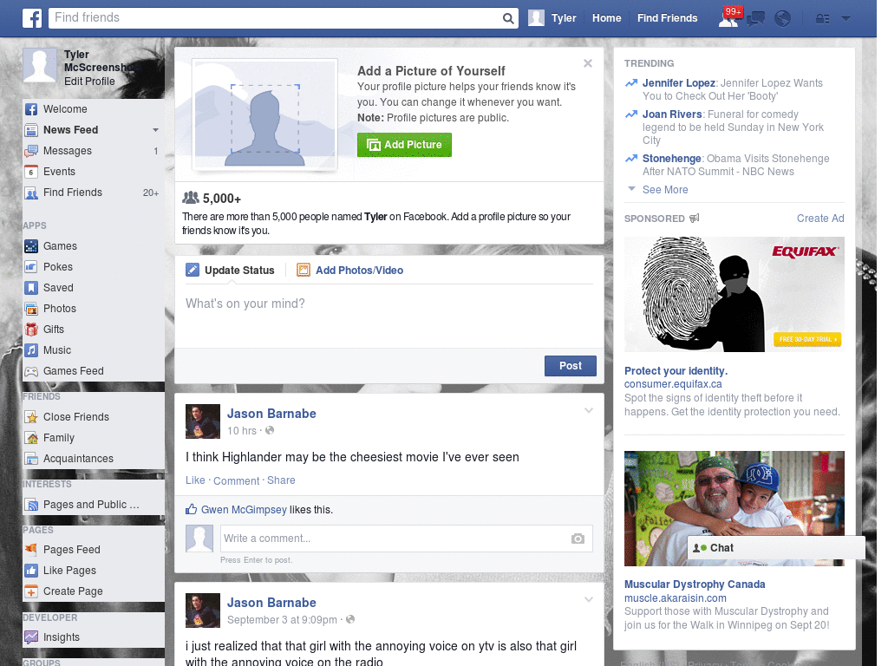Viewport: 888px width, 666px height.
Task: Click the Find friends search field
Action: 275,18
